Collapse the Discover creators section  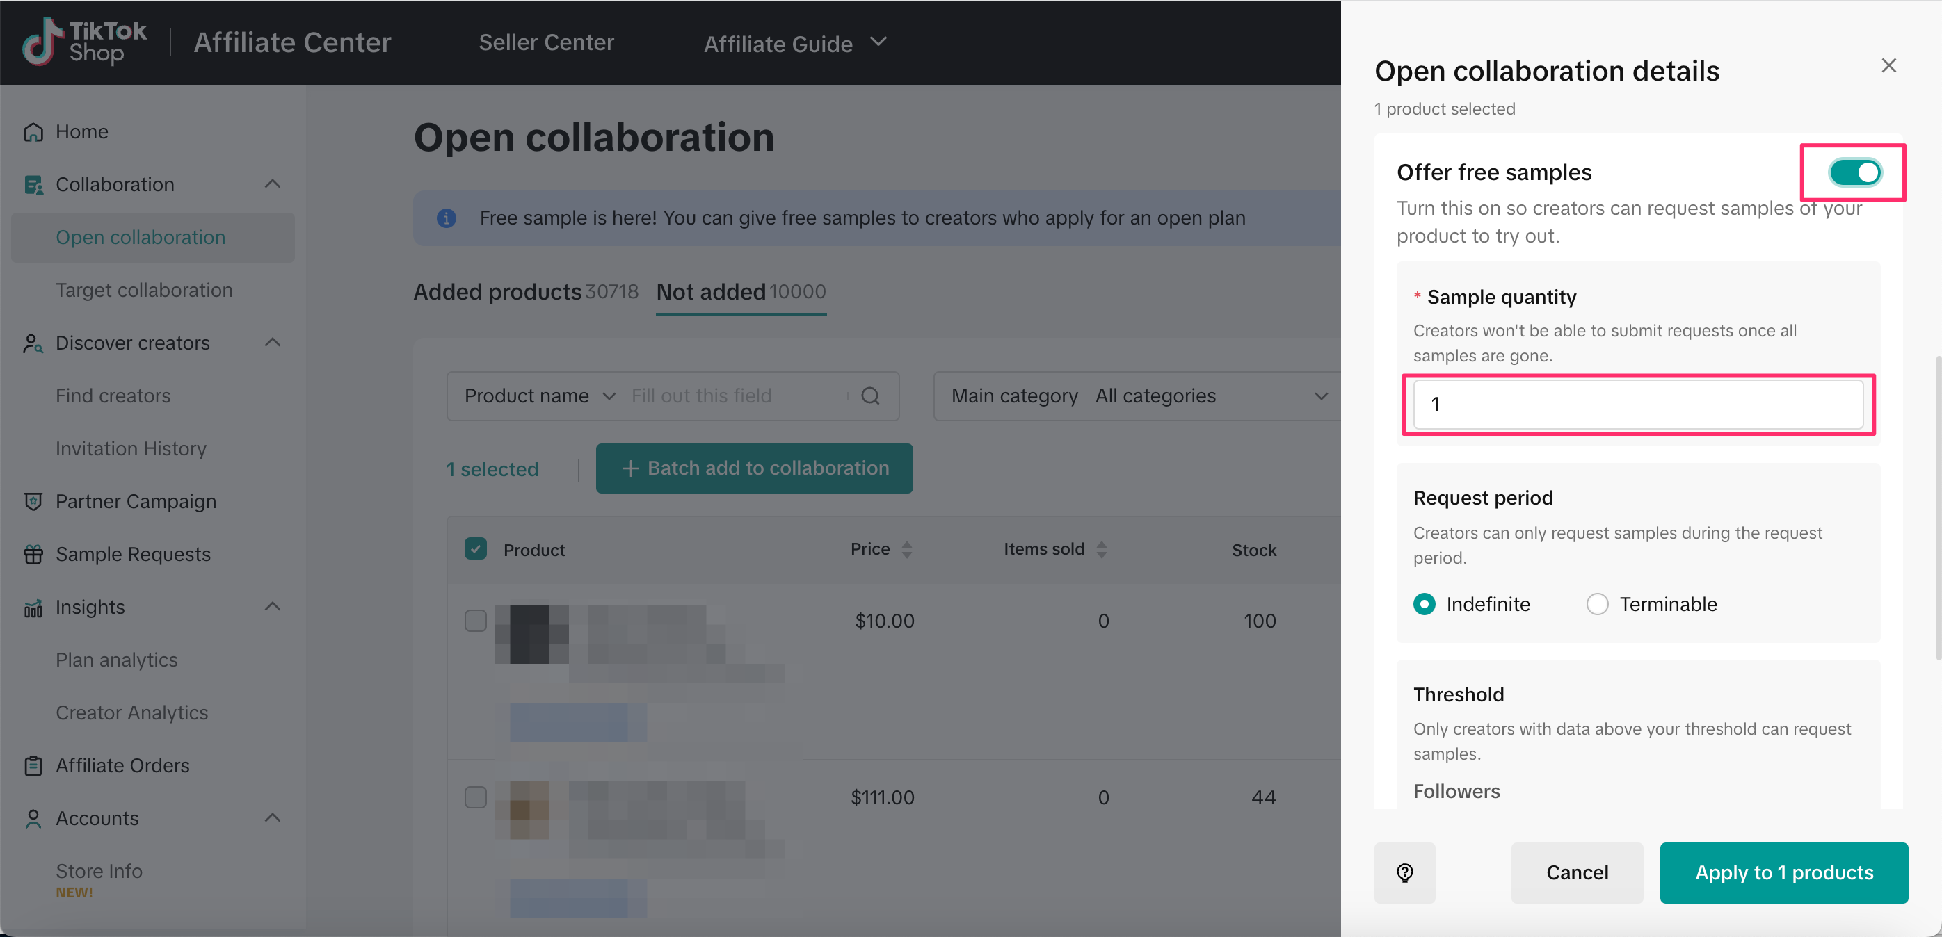point(272,343)
